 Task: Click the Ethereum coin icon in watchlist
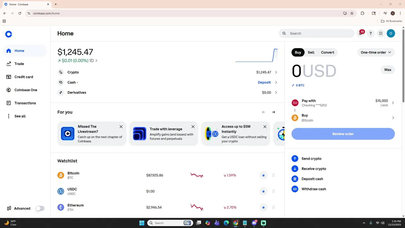tap(61, 207)
